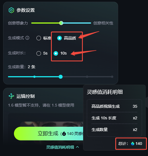148x156 pixels.
Task: Click the 立即生成 generate button
Action: pyautogui.click(x=49, y=134)
